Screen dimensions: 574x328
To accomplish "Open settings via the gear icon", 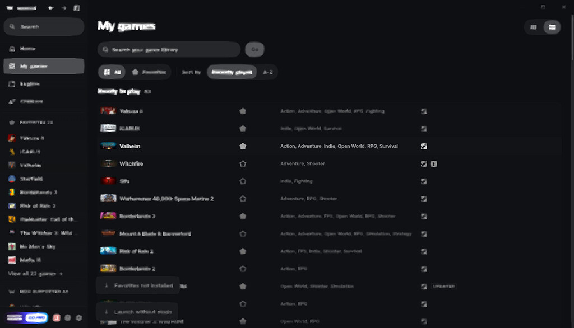I will pos(78,317).
